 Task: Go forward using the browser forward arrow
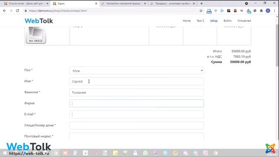(11, 10)
